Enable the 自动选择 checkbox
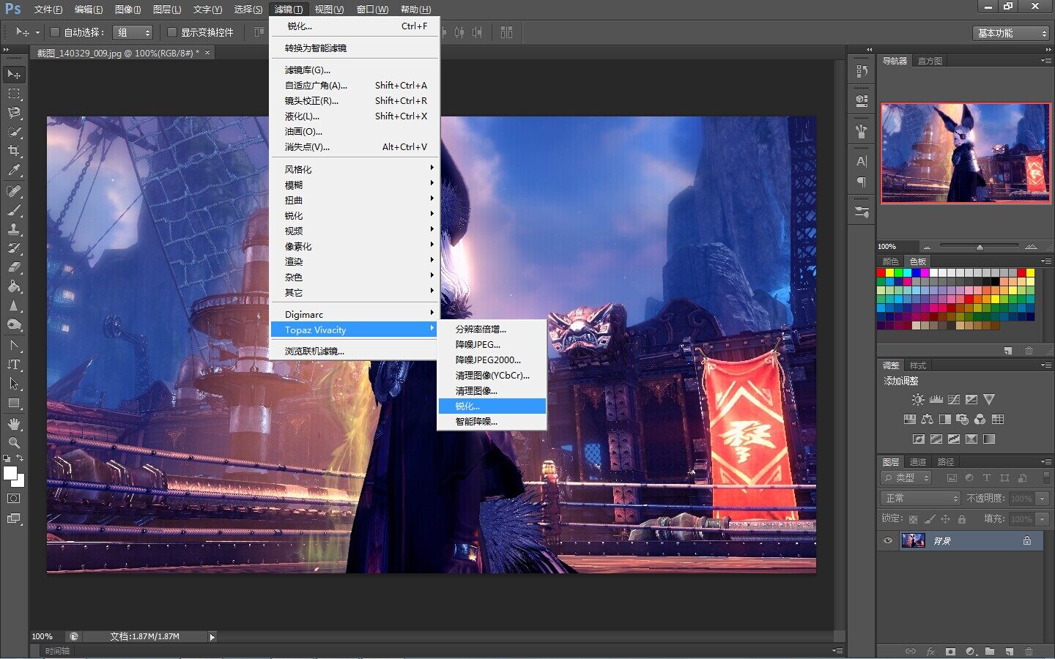Image resolution: width=1055 pixels, height=659 pixels. (55, 32)
